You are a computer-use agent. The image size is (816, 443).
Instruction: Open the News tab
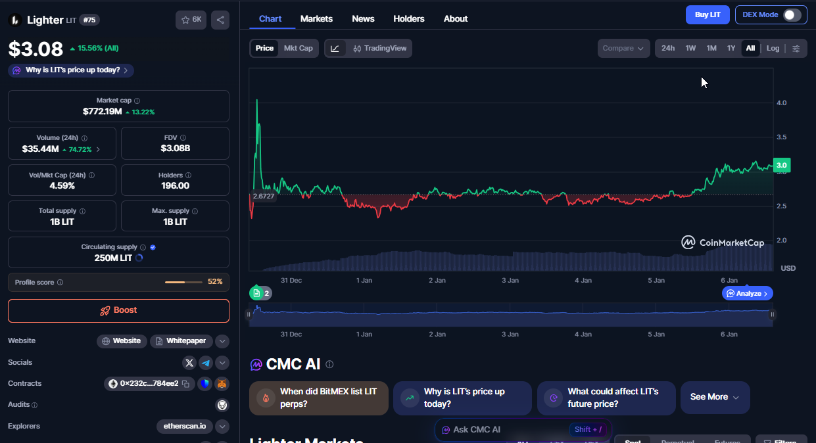click(363, 18)
